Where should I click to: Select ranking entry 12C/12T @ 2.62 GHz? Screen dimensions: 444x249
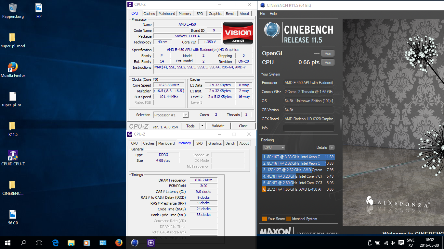298,170
